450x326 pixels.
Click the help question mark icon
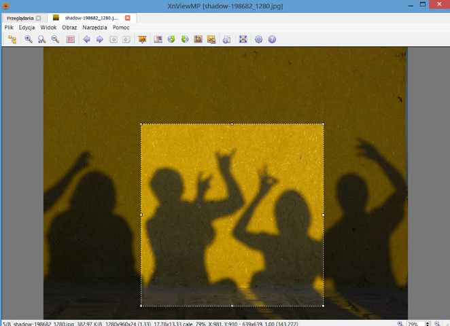click(x=272, y=39)
